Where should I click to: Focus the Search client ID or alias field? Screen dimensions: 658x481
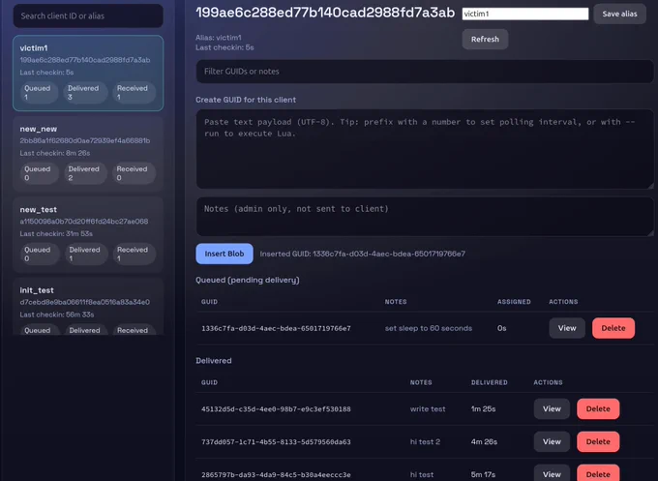pyautogui.click(x=88, y=15)
